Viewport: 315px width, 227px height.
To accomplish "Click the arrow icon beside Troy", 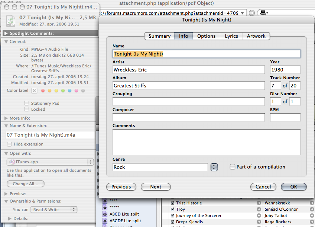I will click(259, 209).
